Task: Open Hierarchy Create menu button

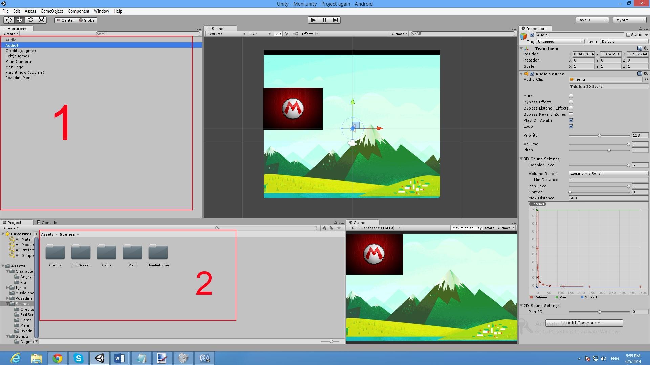Action: click(x=11, y=34)
